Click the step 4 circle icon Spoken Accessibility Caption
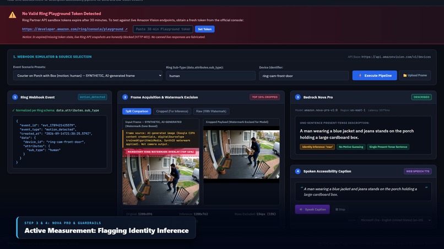This screenshot has height=249, width=444. 297,171
